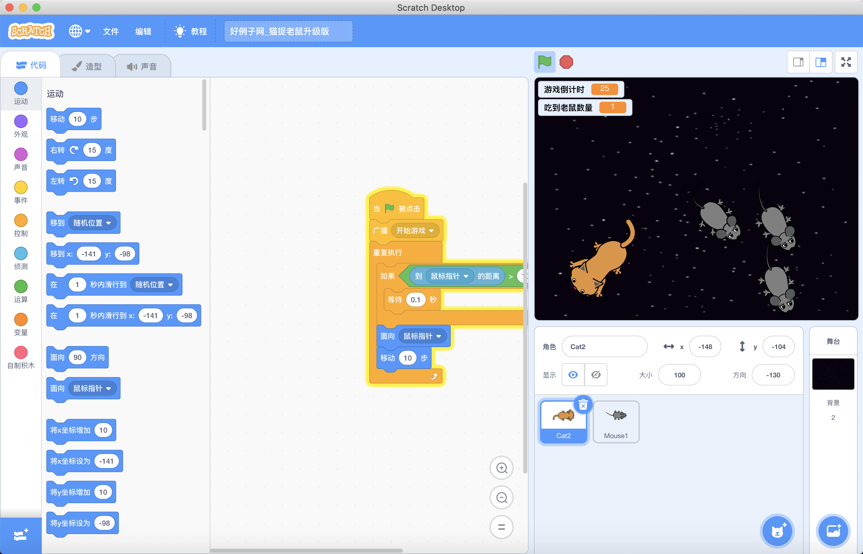Open the 文件 menu
The height and width of the screenshot is (554, 863).
click(111, 31)
